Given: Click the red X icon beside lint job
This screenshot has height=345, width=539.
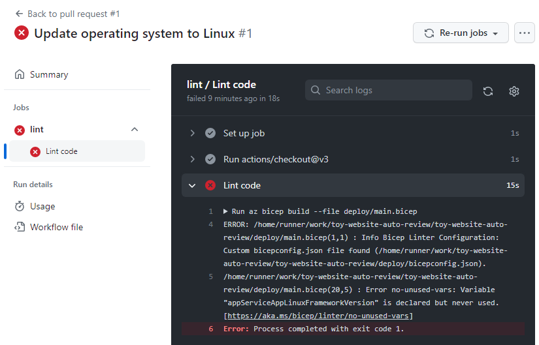Looking at the screenshot, I should pyautogui.click(x=20, y=130).
